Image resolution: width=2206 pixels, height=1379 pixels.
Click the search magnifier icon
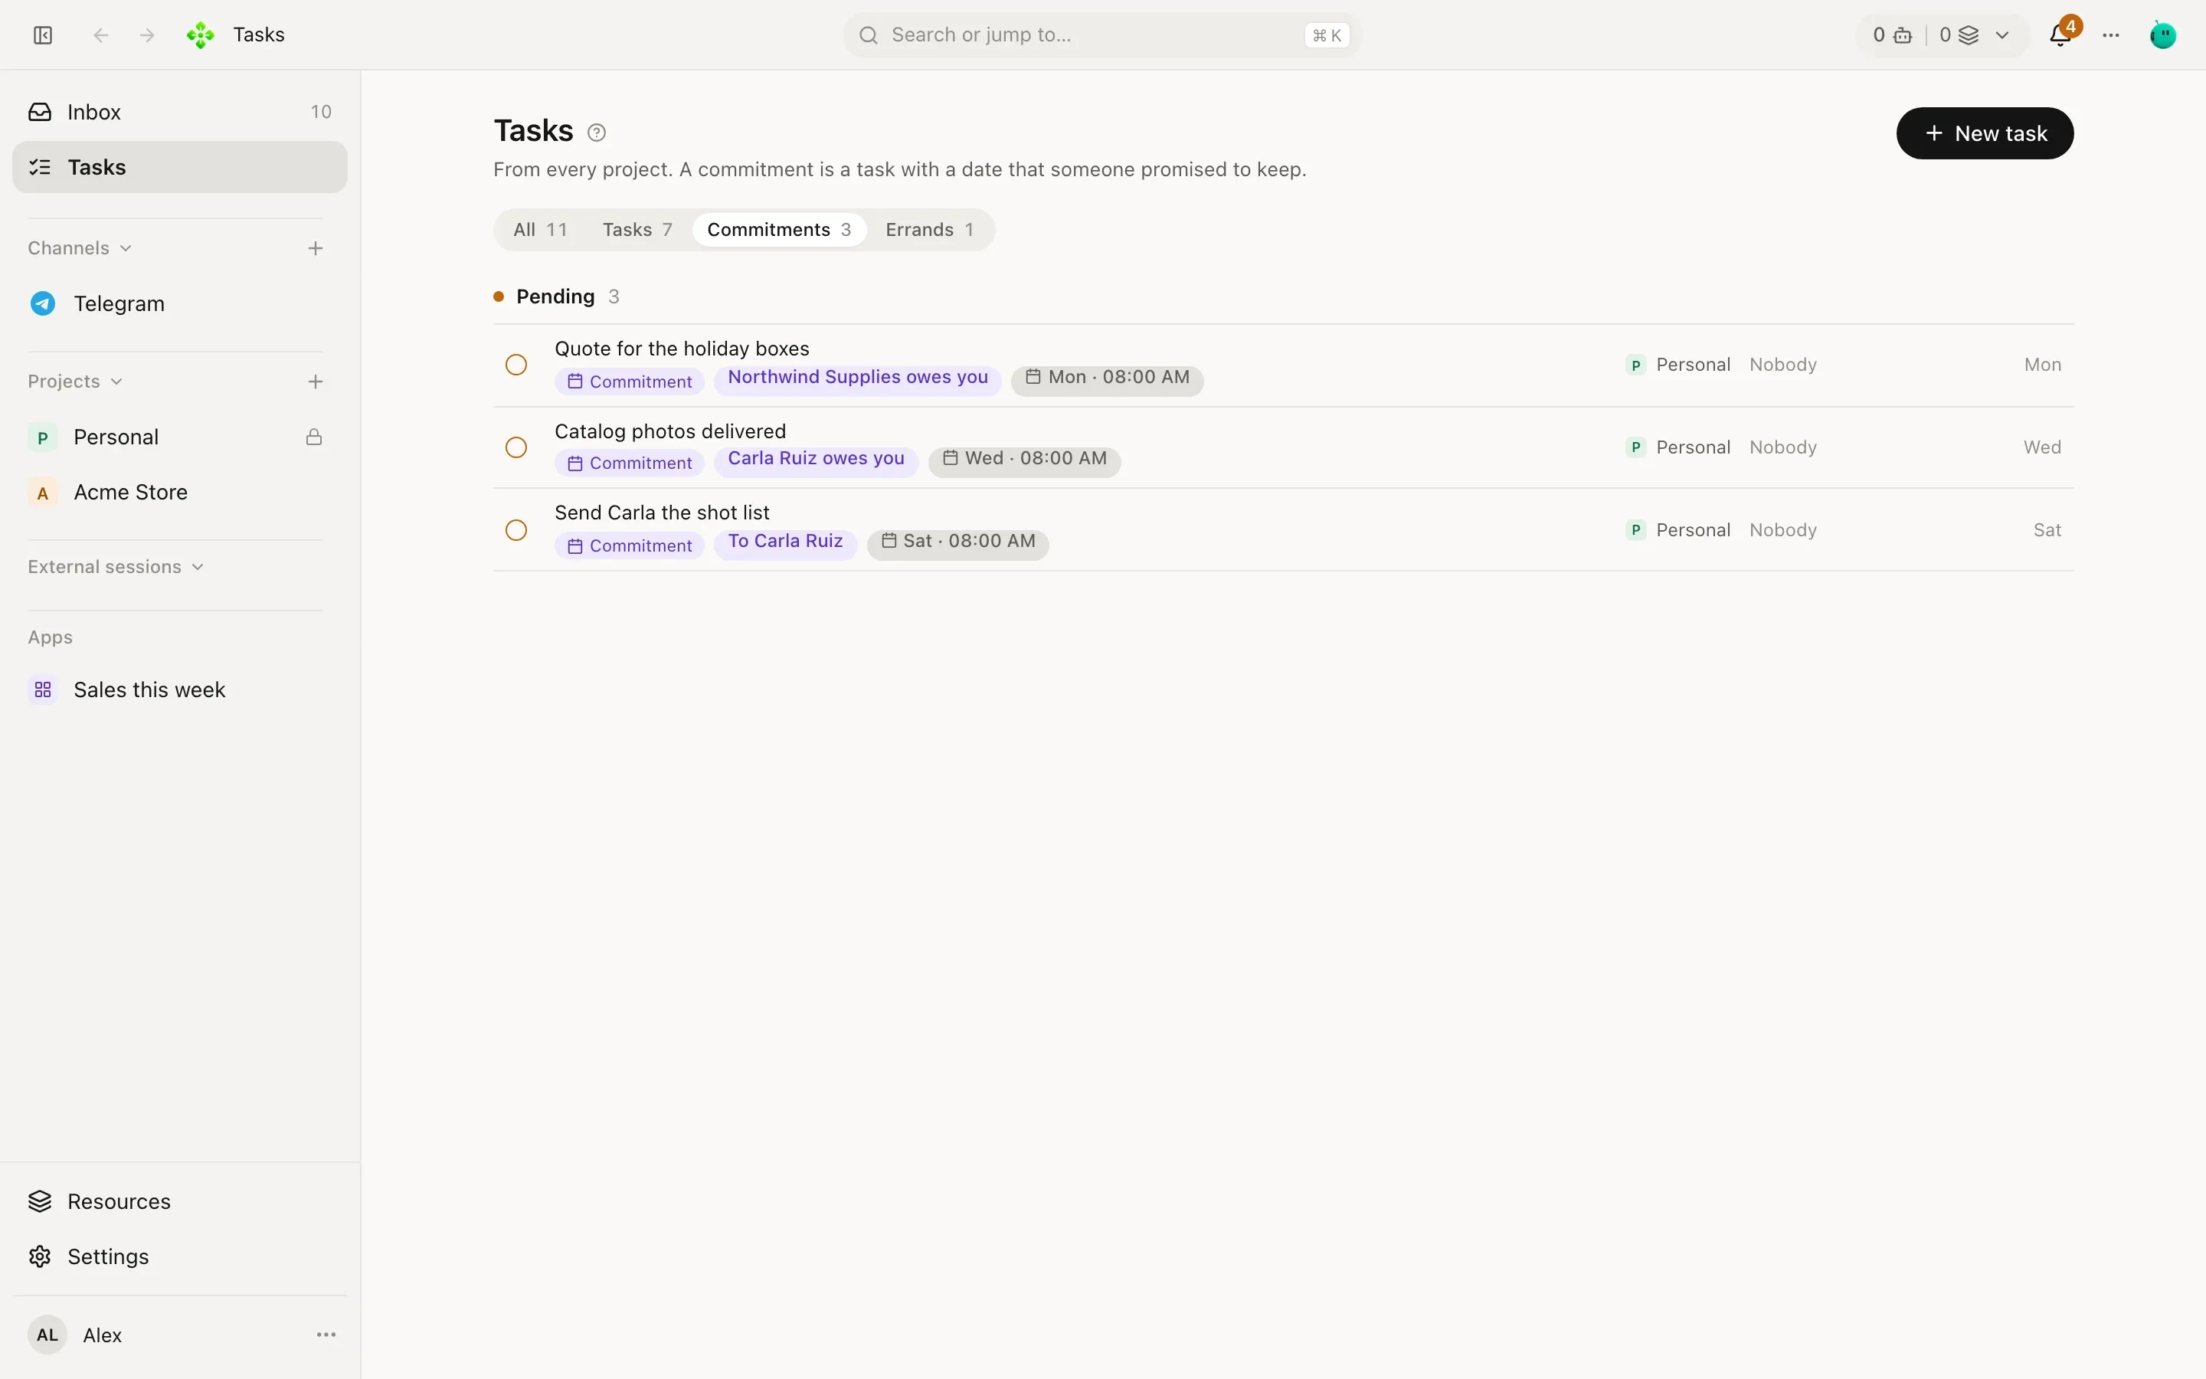(869, 34)
